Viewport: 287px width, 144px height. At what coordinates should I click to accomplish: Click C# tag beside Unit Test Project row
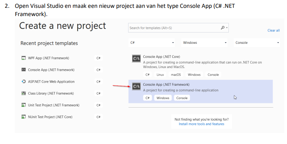[x=98, y=105]
